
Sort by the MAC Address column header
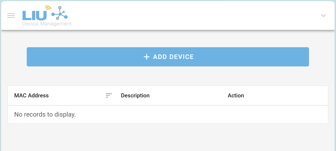point(32,96)
